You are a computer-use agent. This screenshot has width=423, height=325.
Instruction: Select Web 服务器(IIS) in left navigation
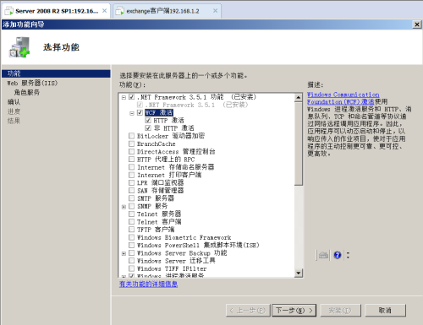[x=32, y=83]
